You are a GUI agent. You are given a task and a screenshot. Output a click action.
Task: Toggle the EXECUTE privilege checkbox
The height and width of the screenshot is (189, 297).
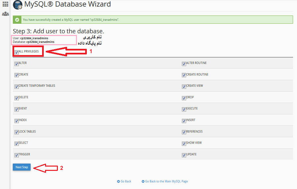pos(184,109)
